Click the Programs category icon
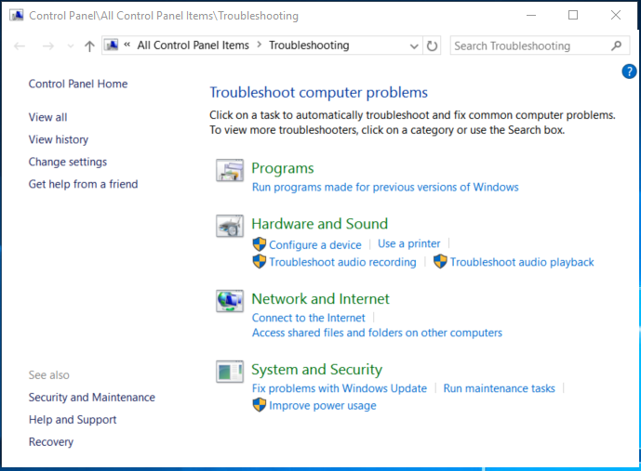Image resolution: width=641 pixels, height=471 pixels. pos(229,170)
